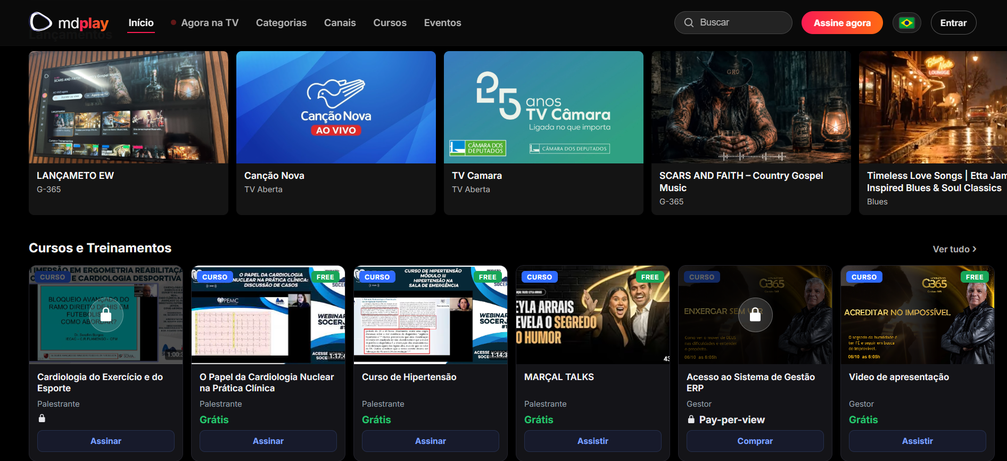The width and height of the screenshot is (1007, 461).
Task: Open the Cursos page
Action: click(390, 23)
